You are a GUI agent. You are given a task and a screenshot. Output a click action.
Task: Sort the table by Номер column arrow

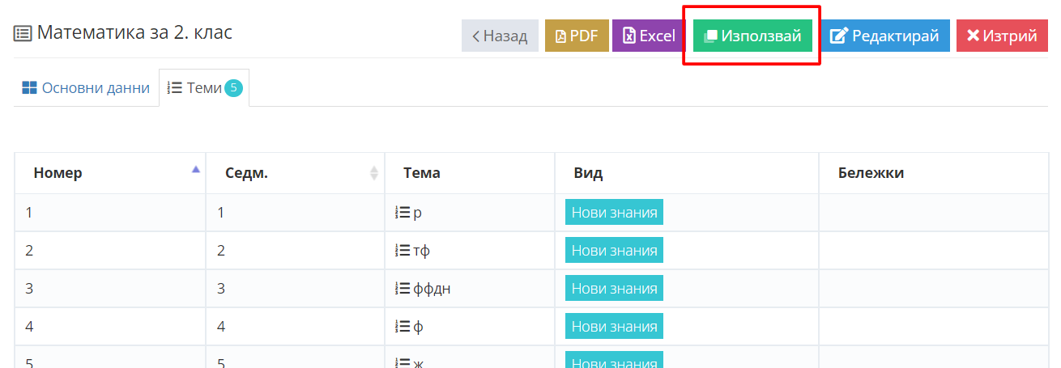click(x=195, y=170)
